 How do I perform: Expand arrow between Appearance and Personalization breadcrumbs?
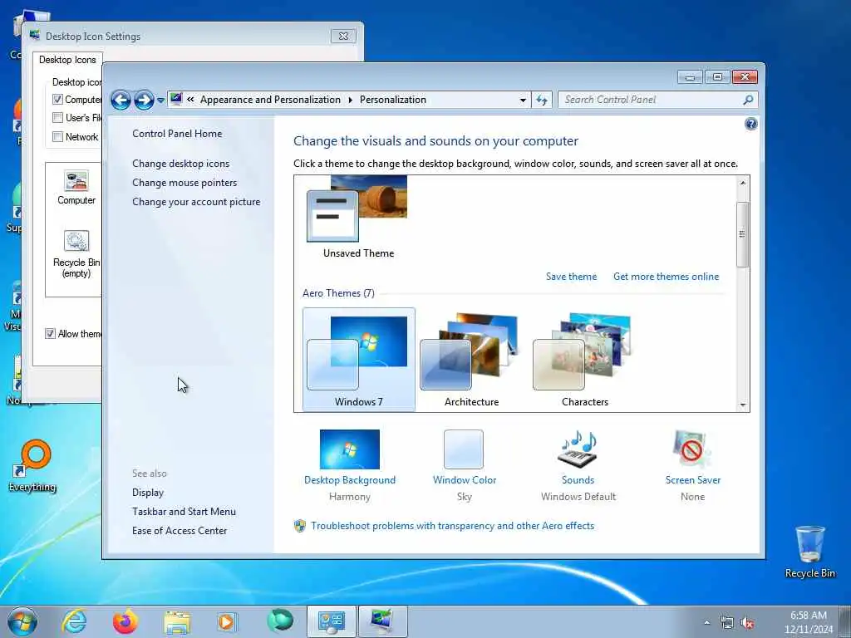pos(350,100)
